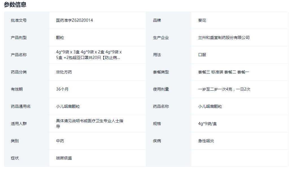The image size is (295, 173).
Task: Select the specification value 4g*9袋/盒
Action: click(x=207, y=124)
